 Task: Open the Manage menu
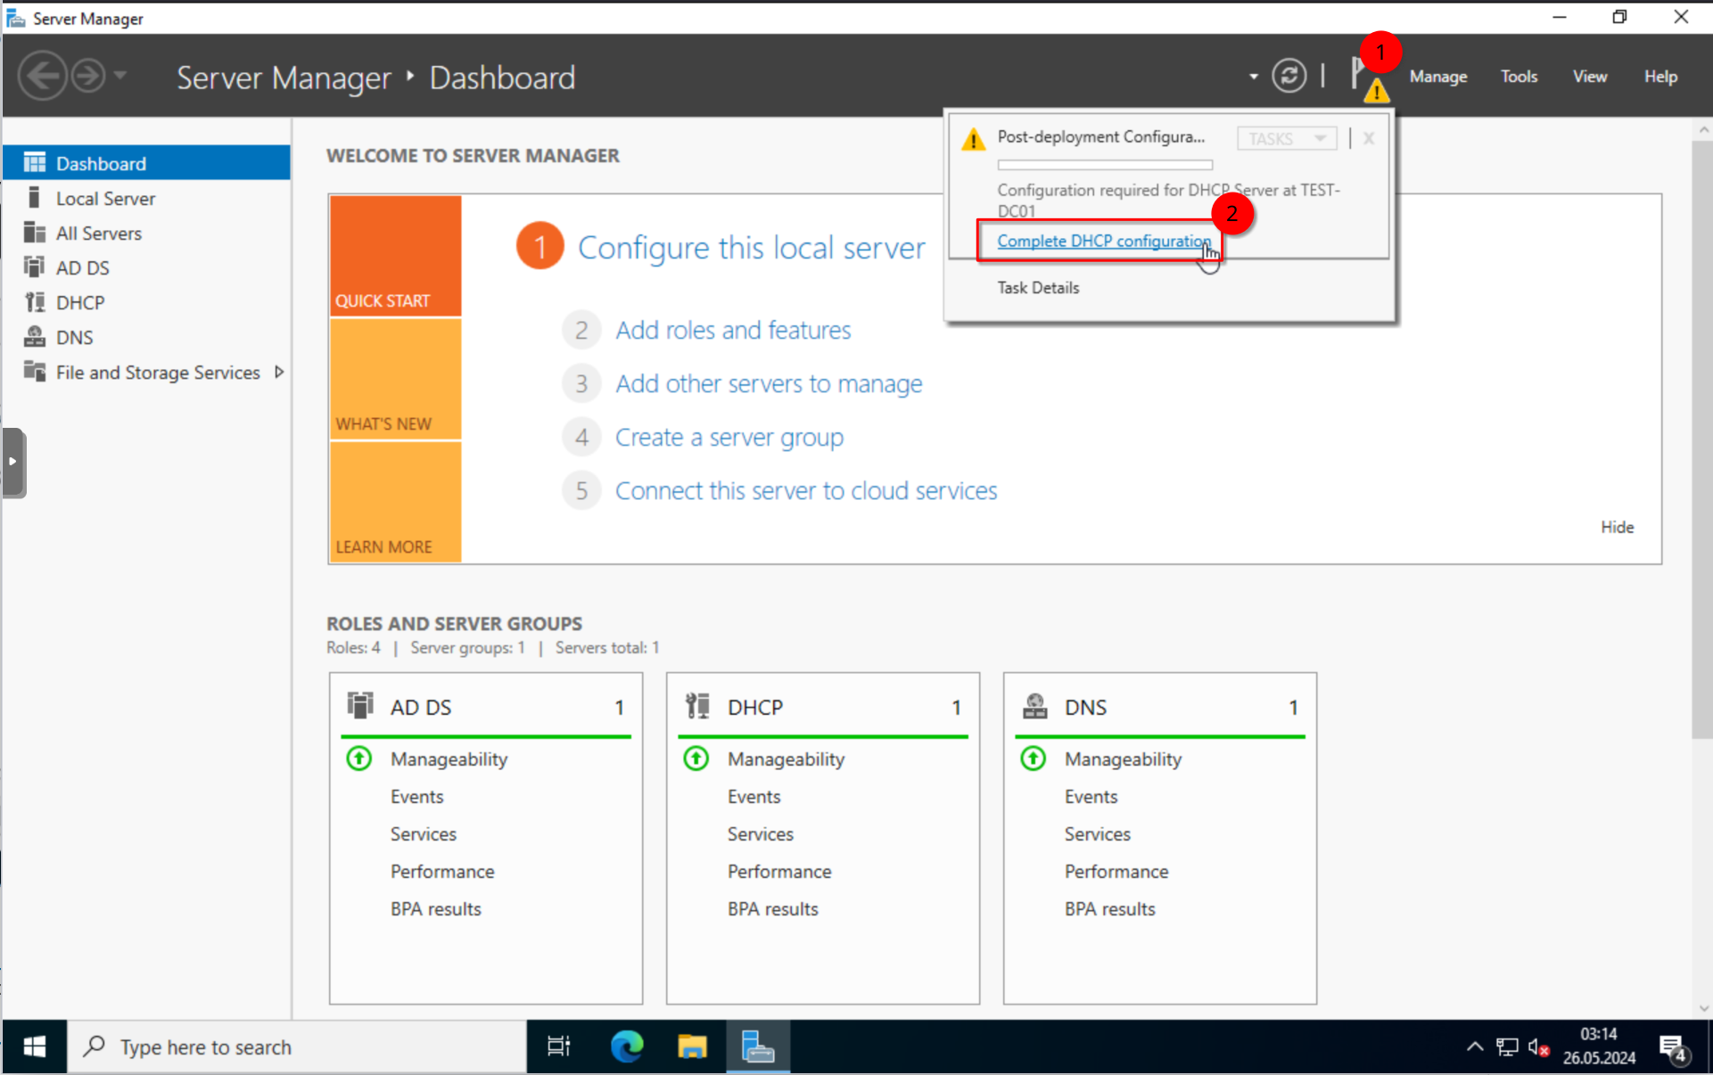pyautogui.click(x=1438, y=77)
